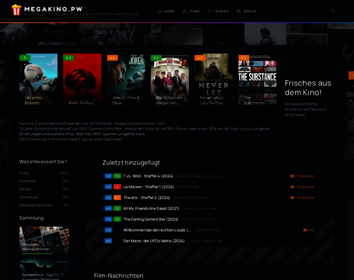Open Joker 2: Folie À Deux poster

(126, 79)
